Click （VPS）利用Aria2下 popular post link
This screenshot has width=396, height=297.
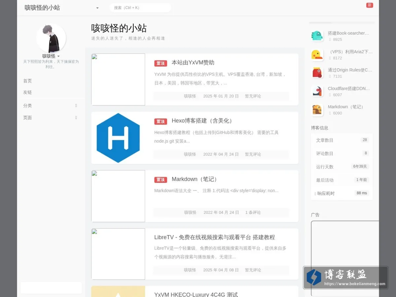click(x=350, y=52)
